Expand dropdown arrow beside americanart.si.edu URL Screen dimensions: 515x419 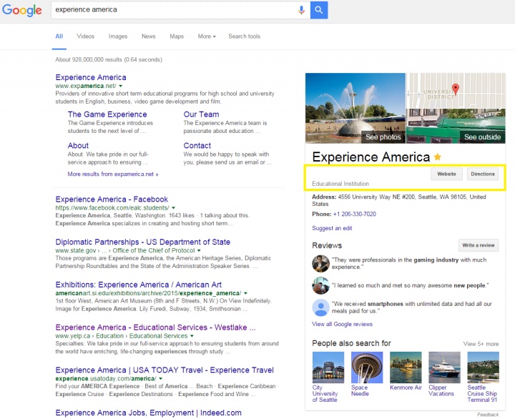click(245, 293)
